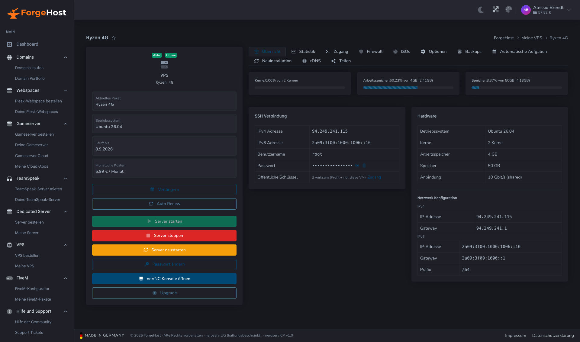Screen dimensions: 580x342
Task: Collapse the FiveM sidebar section
Action: click(65, 278)
